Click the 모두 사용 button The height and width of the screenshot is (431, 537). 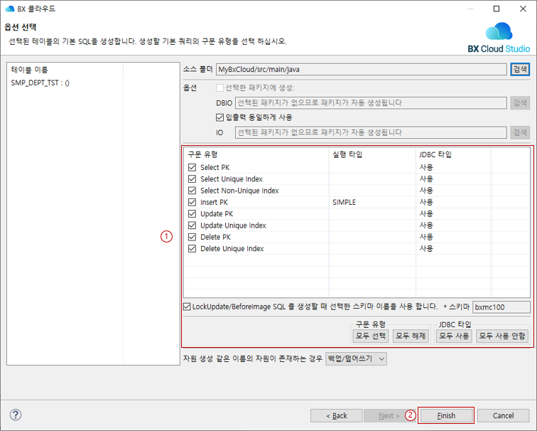click(454, 336)
